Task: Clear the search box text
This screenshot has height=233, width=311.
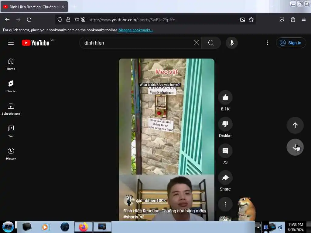Action: click(x=196, y=43)
